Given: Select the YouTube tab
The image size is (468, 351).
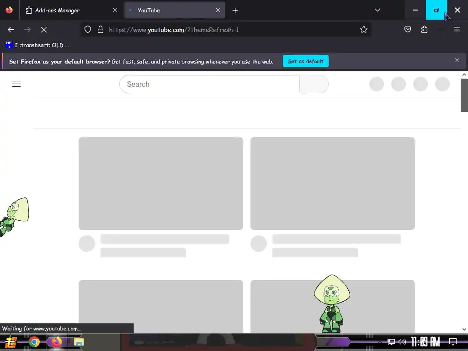Looking at the screenshot, I should pyautogui.click(x=175, y=10).
